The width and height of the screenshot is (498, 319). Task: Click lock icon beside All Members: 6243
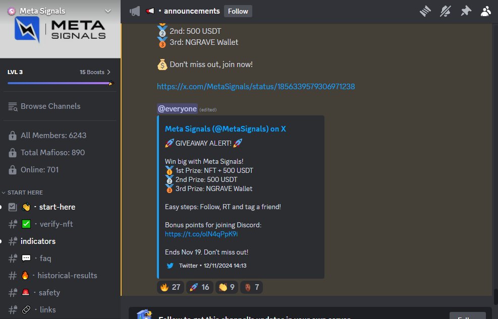(13, 136)
